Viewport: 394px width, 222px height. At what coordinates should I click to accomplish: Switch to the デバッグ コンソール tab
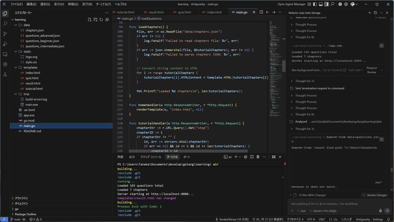[x=151, y=157]
